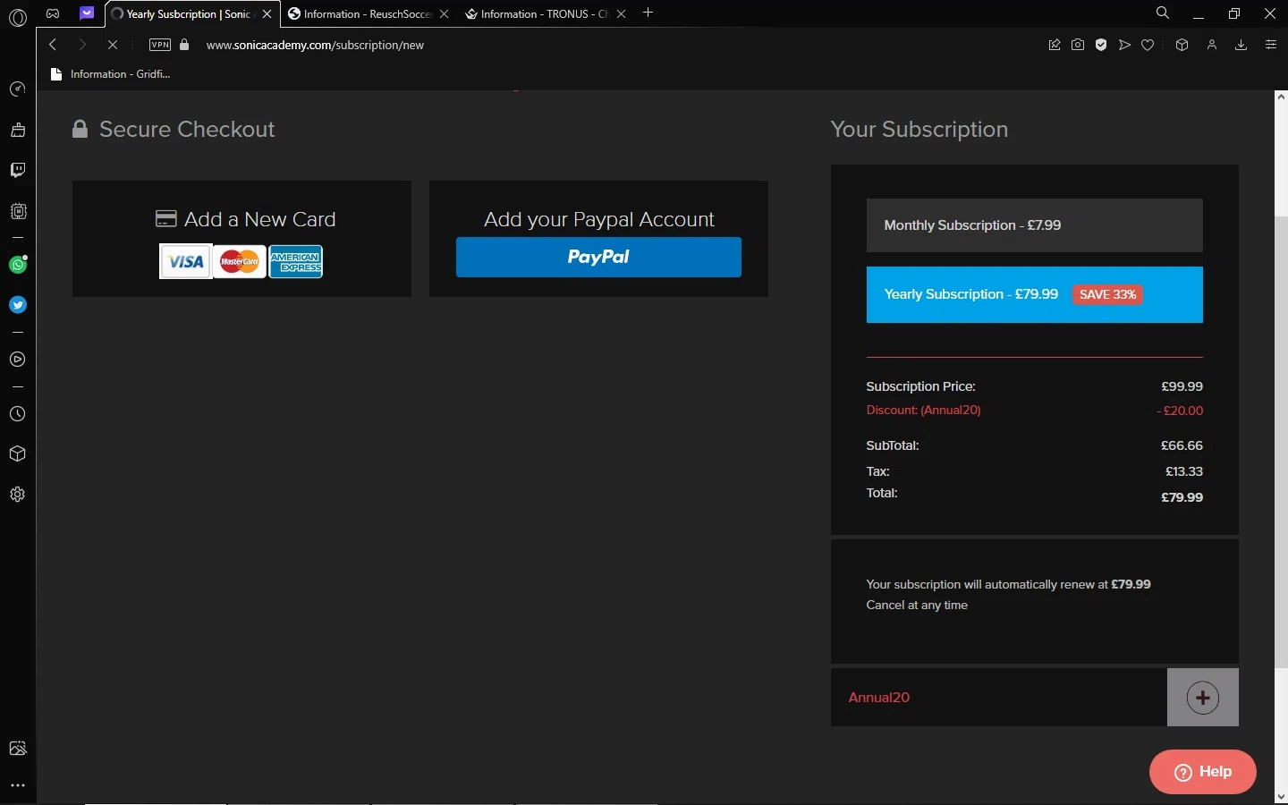
Task: Click the SubTotal £66.66 value
Action: click(1182, 445)
